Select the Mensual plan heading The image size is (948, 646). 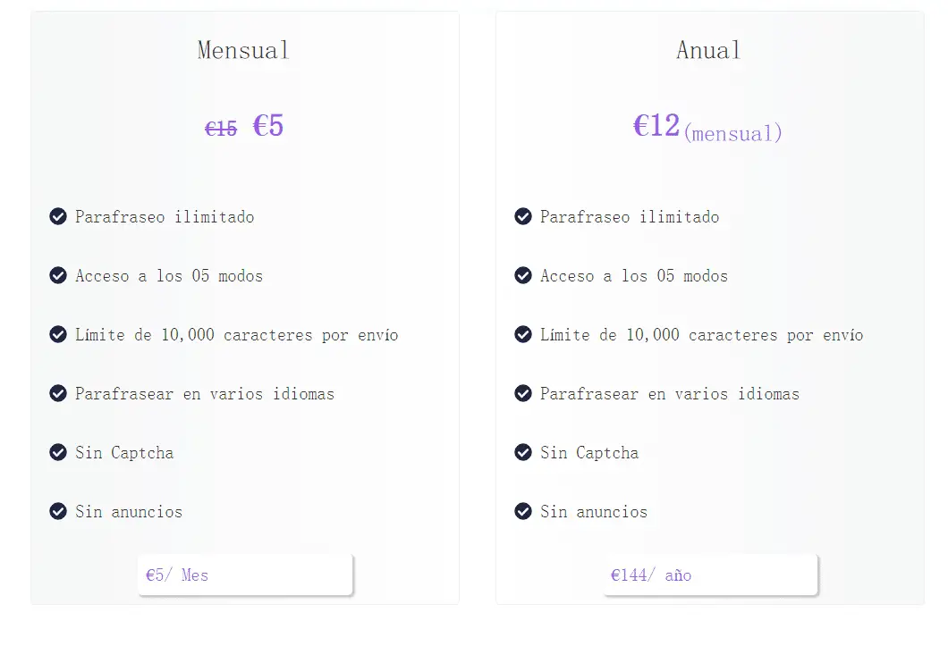pyautogui.click(x=243, y=50)
